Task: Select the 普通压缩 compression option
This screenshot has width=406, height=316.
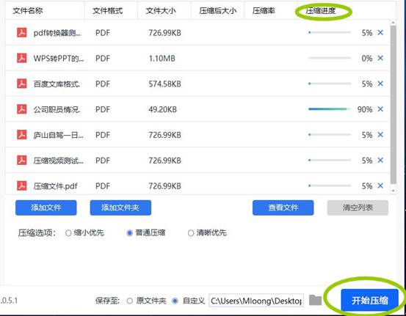Action: (129, 233)
